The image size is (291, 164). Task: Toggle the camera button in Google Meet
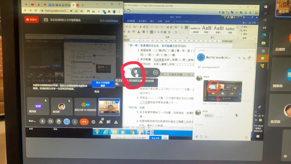pyautogui.click(x=50, y=121)
